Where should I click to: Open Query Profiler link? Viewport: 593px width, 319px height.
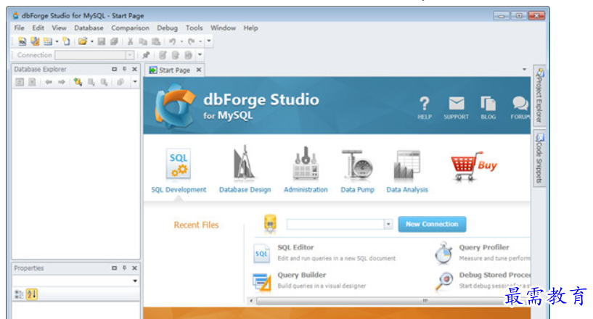pos(483,247)
